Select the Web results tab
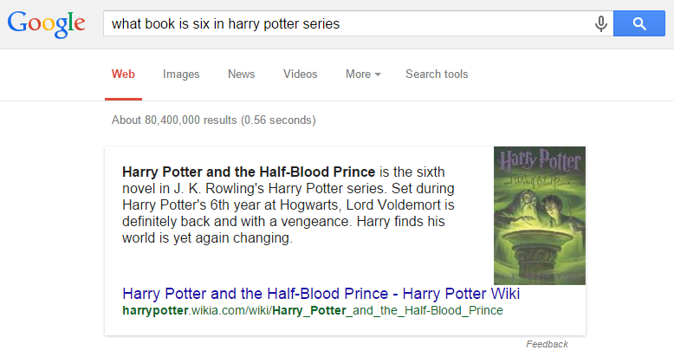Image resolution: width=674 pixels, height=357 pixels. [x=123, y=75]
